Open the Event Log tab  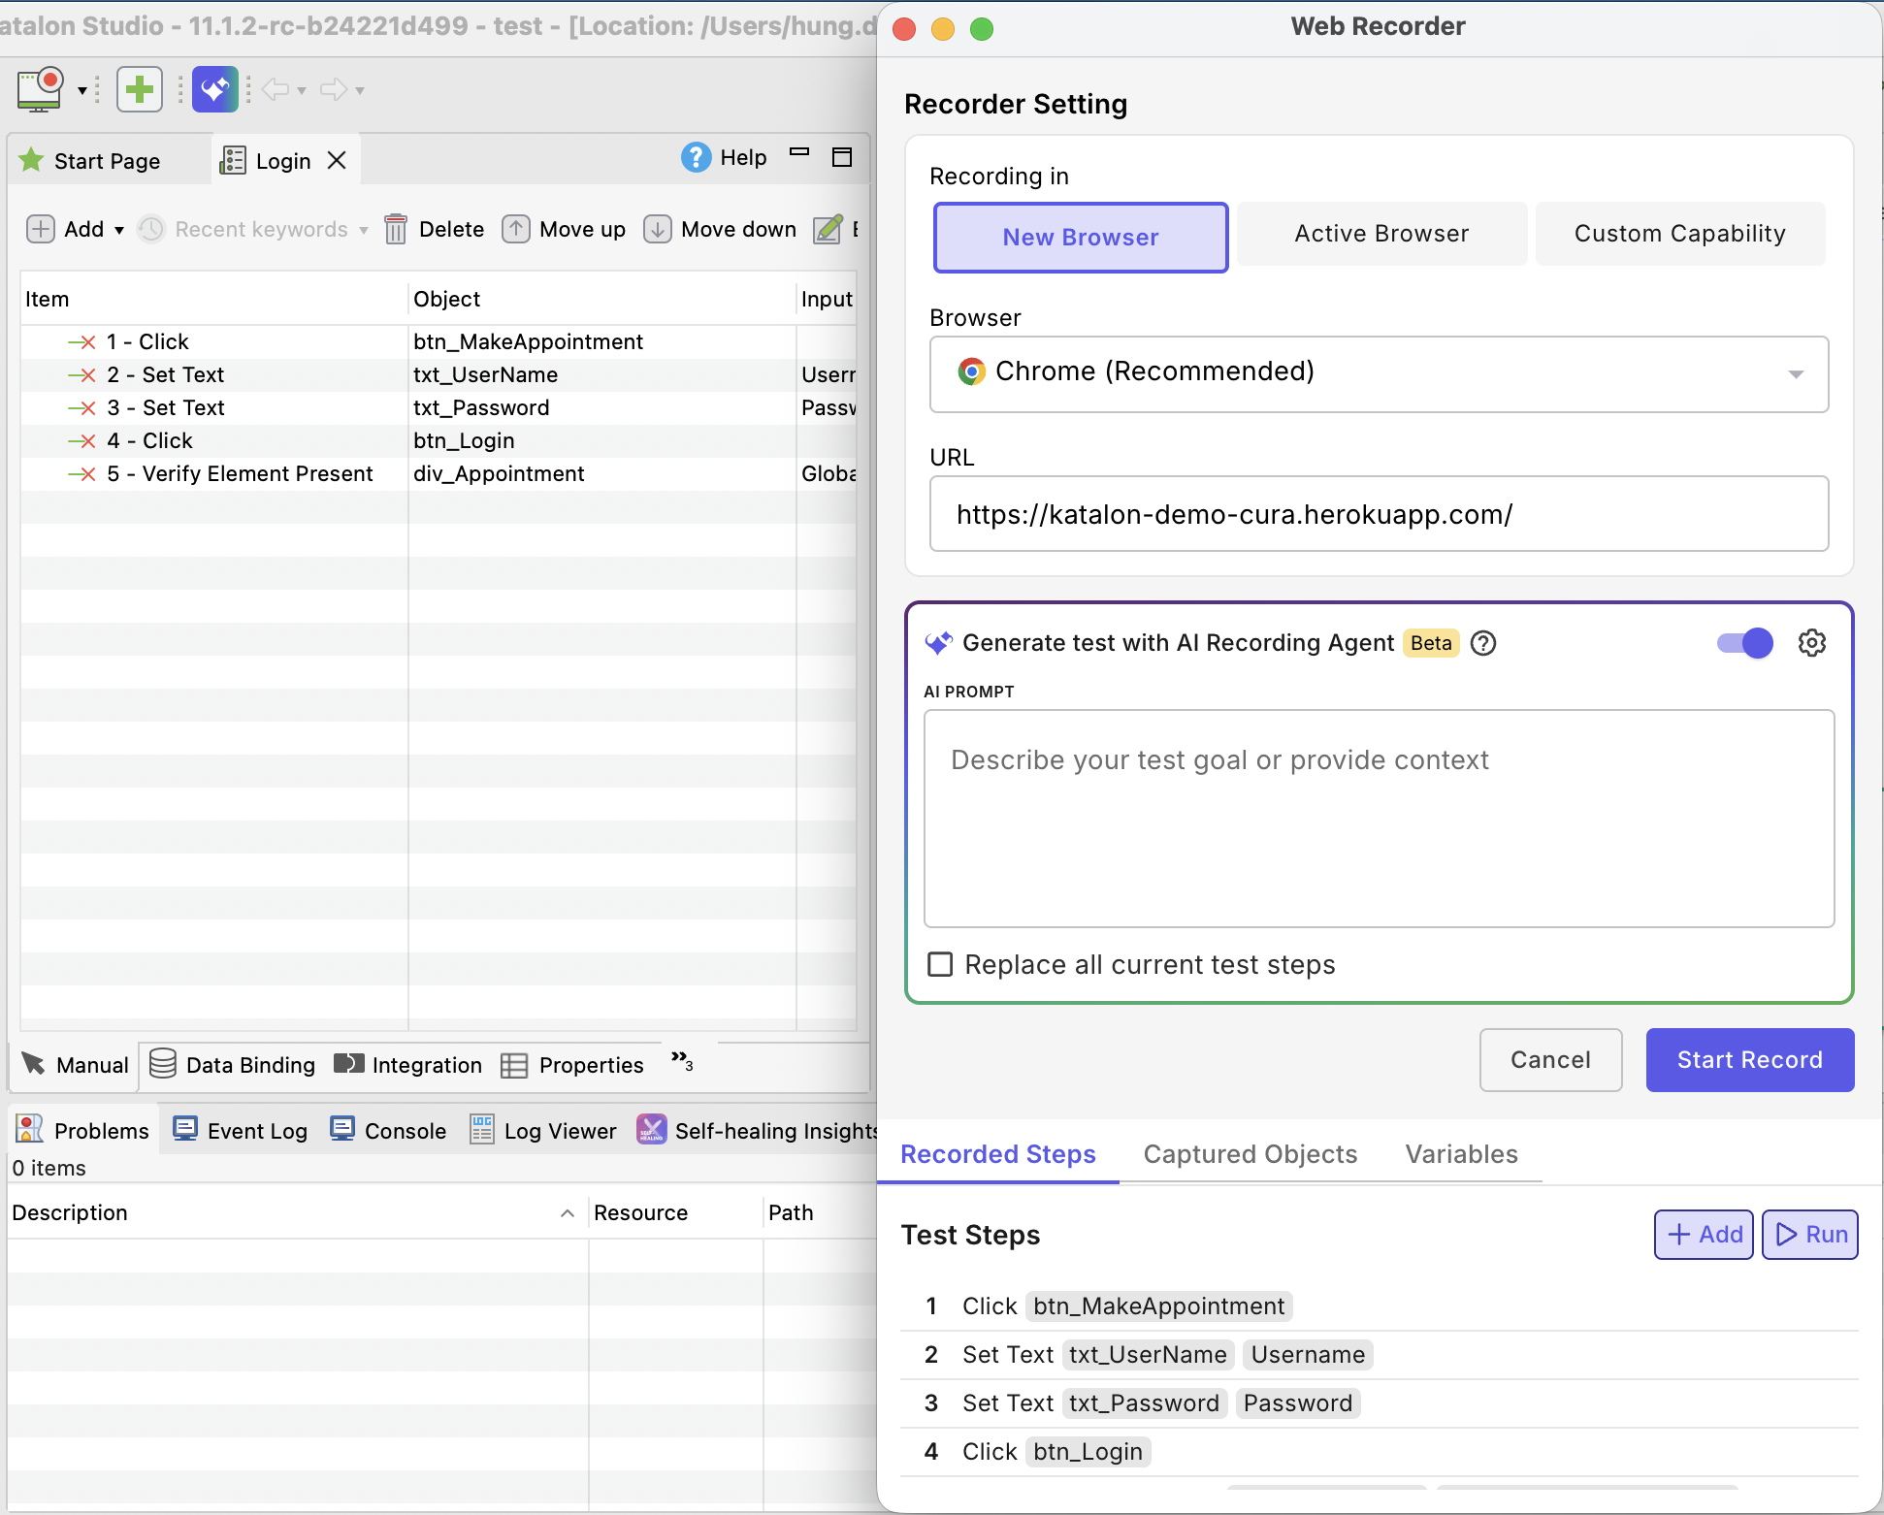[240, 1129]
